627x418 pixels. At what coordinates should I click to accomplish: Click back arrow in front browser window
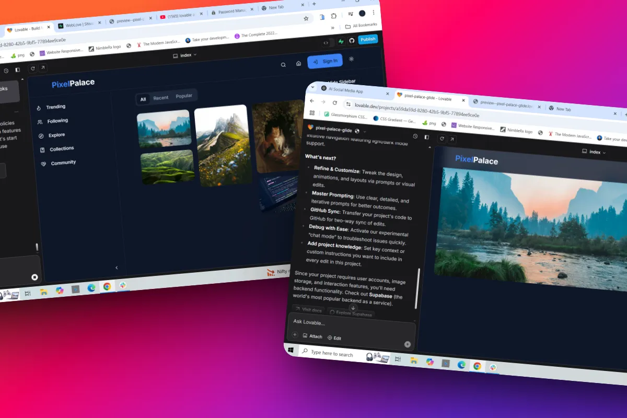click(x=312, y=100)
